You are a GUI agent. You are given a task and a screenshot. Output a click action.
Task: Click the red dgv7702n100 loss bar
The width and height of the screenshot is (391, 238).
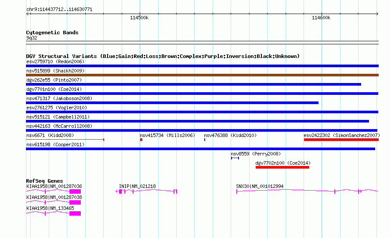[282, 167]
